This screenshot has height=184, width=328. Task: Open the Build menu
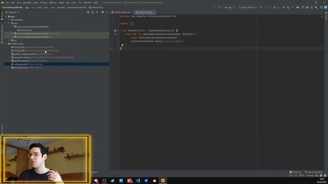(61, 3)
